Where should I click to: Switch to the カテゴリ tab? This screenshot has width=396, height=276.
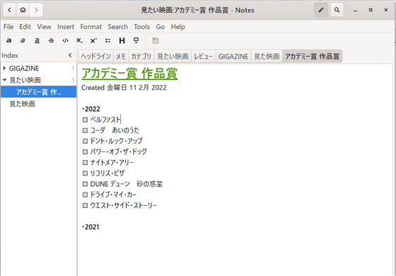click(141, 56)
